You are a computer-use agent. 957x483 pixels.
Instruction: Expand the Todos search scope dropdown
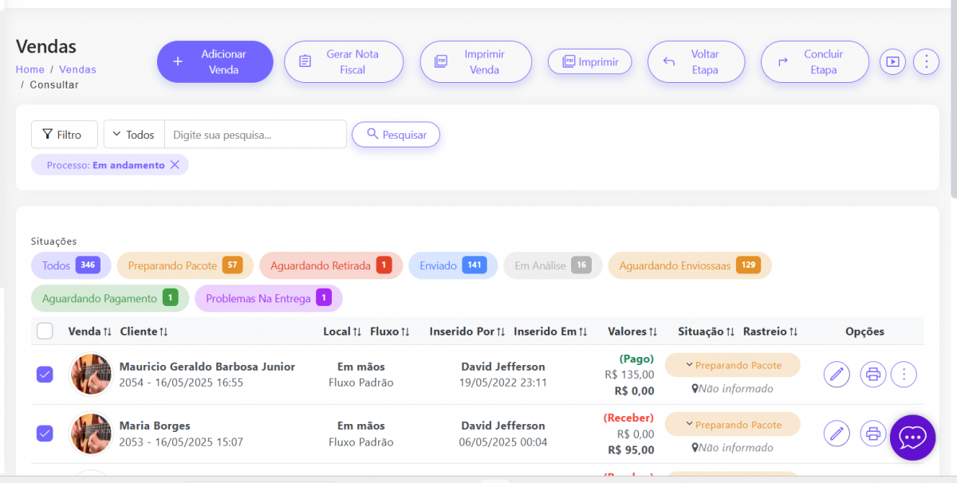(x=134, y=135)
